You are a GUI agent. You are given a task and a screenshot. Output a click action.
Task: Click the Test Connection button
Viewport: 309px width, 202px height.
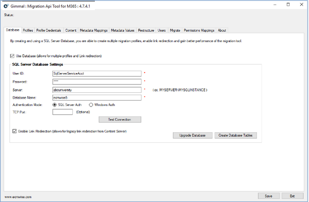click(120, 119)
